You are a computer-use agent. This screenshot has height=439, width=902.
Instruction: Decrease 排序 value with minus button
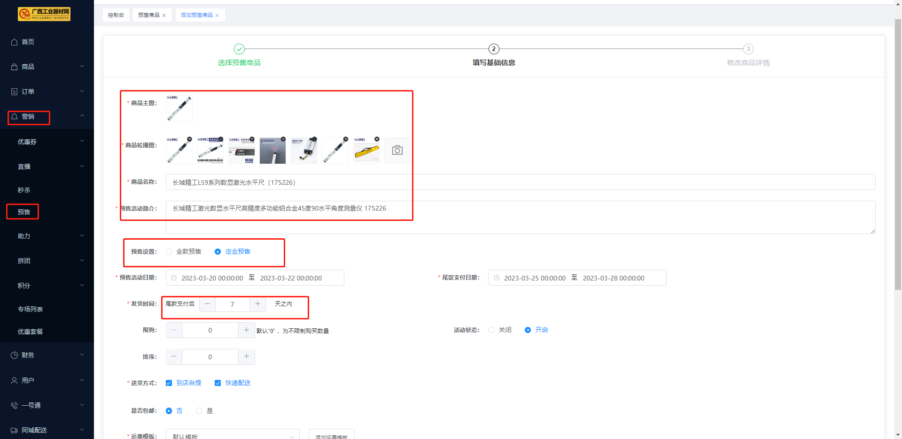point(174,357)
